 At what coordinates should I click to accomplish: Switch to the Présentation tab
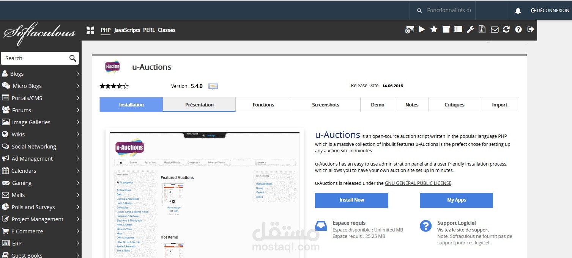[199, 105]
